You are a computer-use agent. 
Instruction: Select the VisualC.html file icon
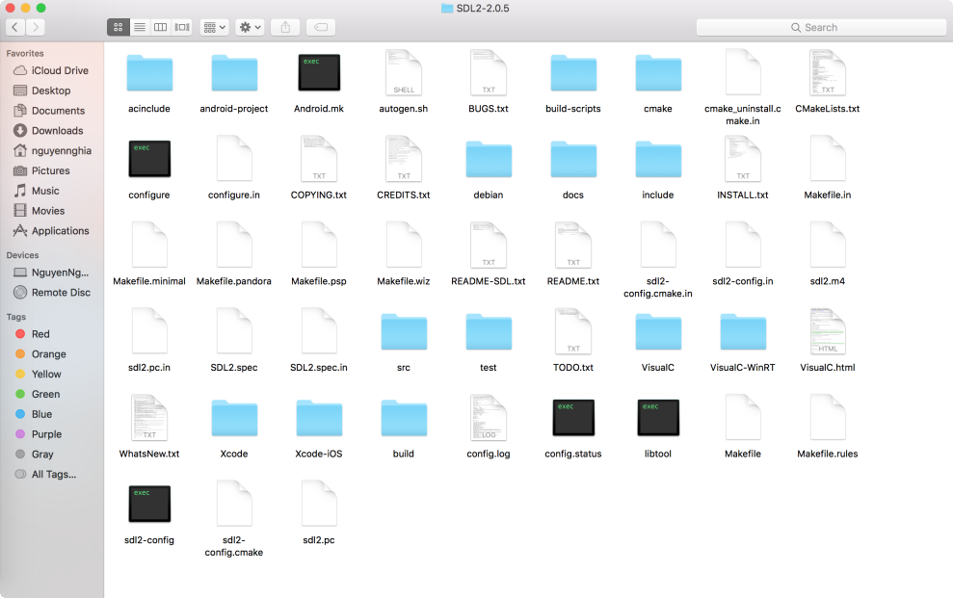pos(828,331)
